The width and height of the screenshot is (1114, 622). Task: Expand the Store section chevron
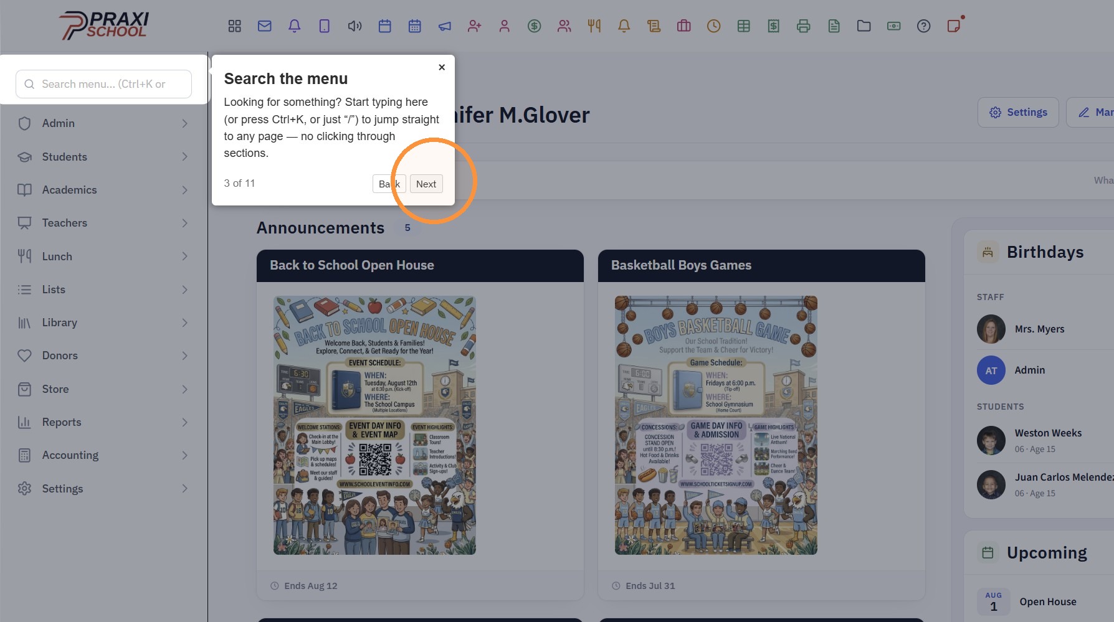pos(184,389)
